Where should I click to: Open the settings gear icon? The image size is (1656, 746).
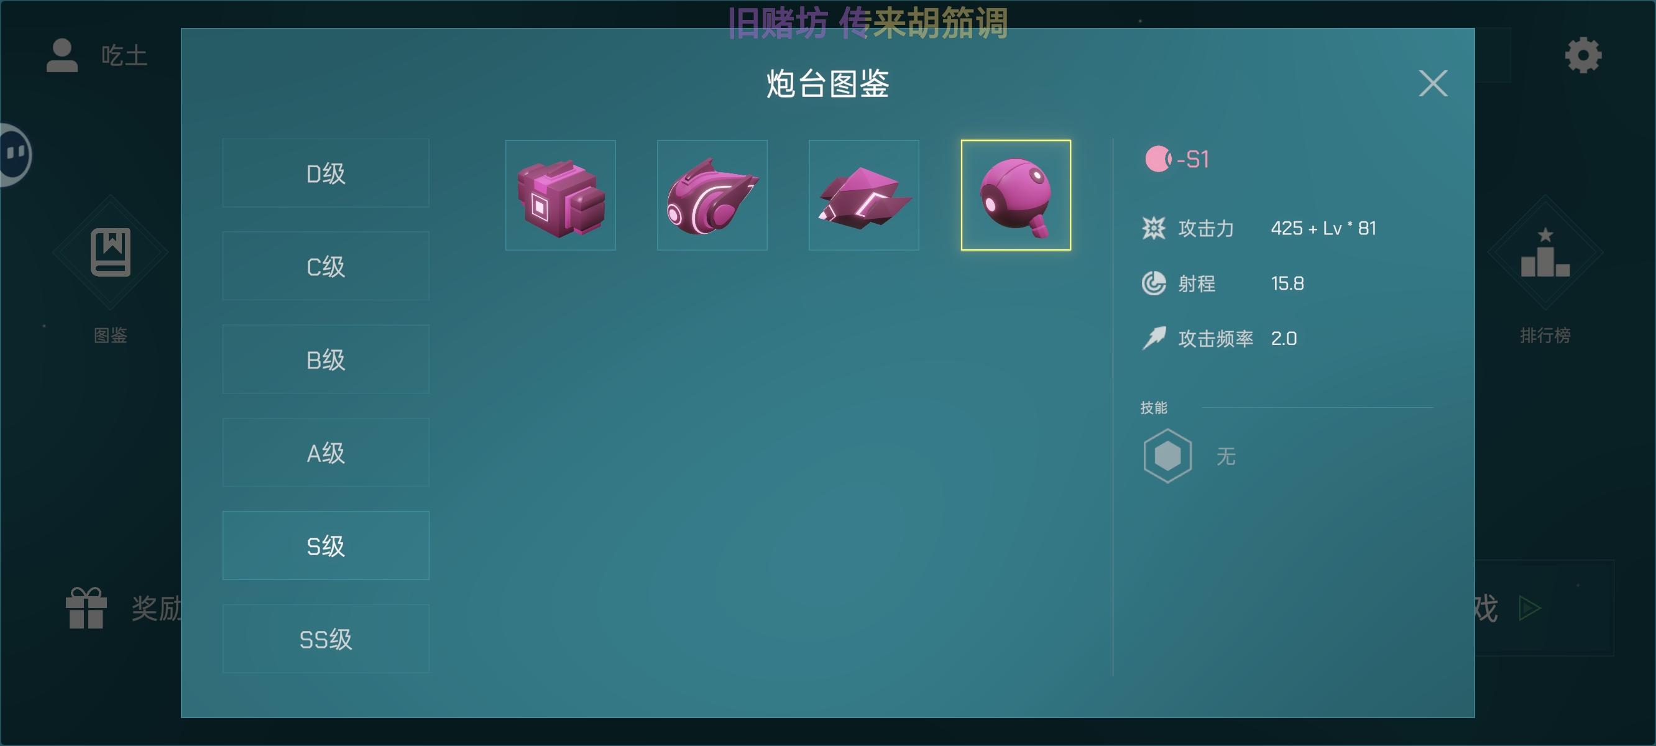[x=1582, y=55]
